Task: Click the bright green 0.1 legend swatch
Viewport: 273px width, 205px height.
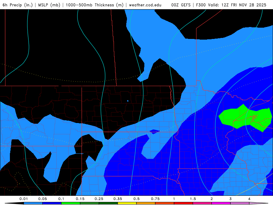Action: (71, 203)
